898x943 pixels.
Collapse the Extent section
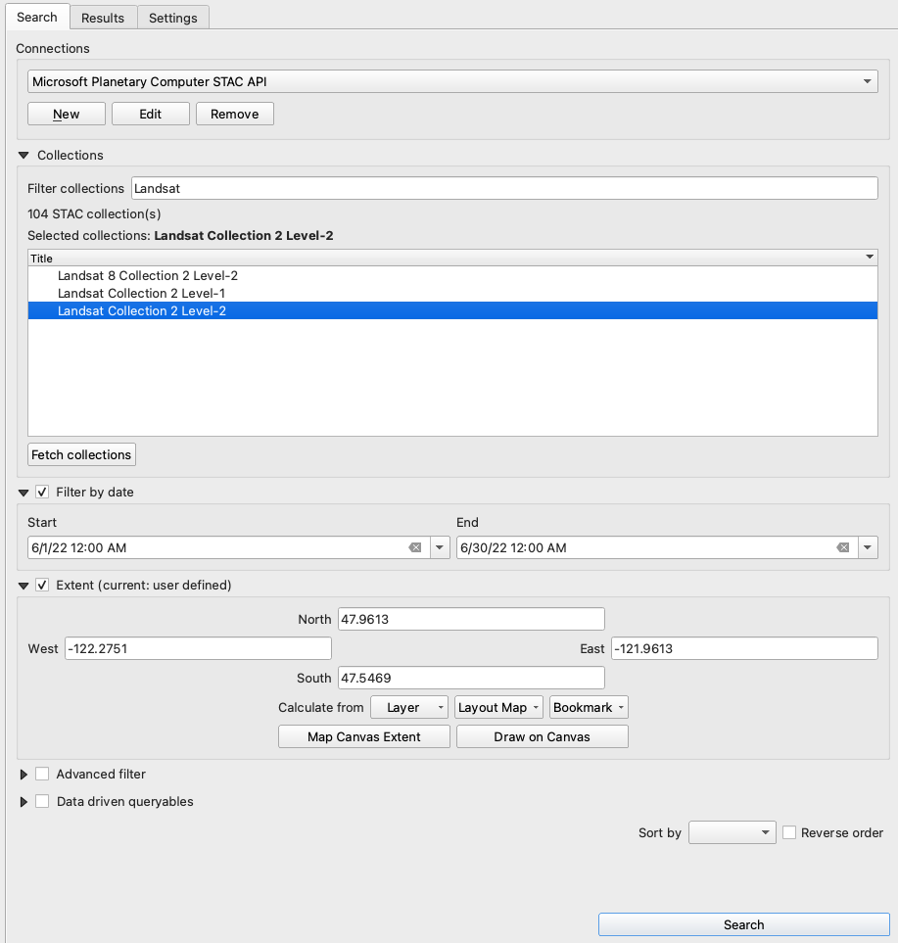[24, 586]
